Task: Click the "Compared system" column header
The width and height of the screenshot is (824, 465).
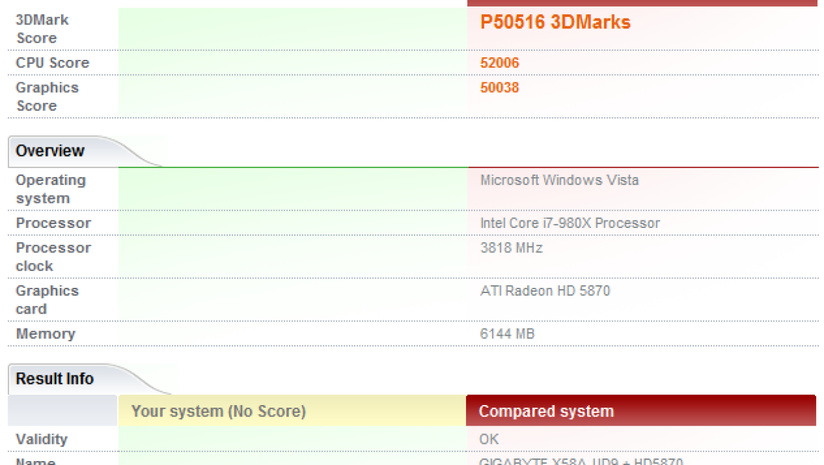Action: tap(641, 411)
